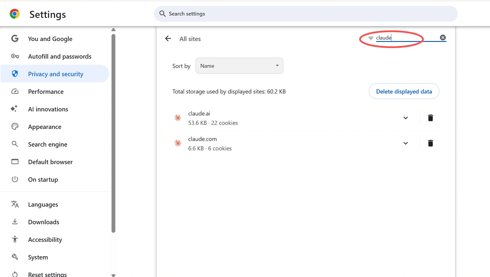Click the 6.6 KB · 6 cookies text

click(x=210, y=148)
